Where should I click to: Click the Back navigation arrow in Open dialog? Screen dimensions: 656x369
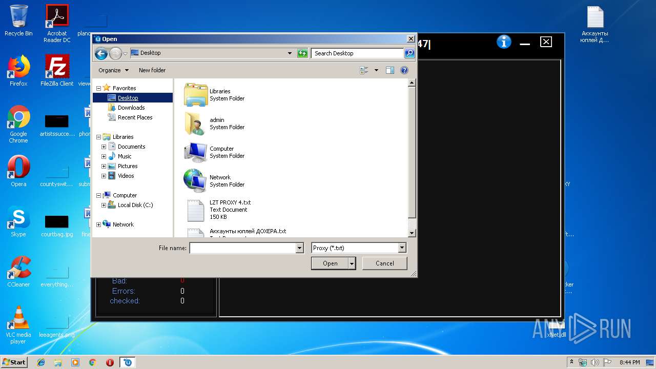101,53
